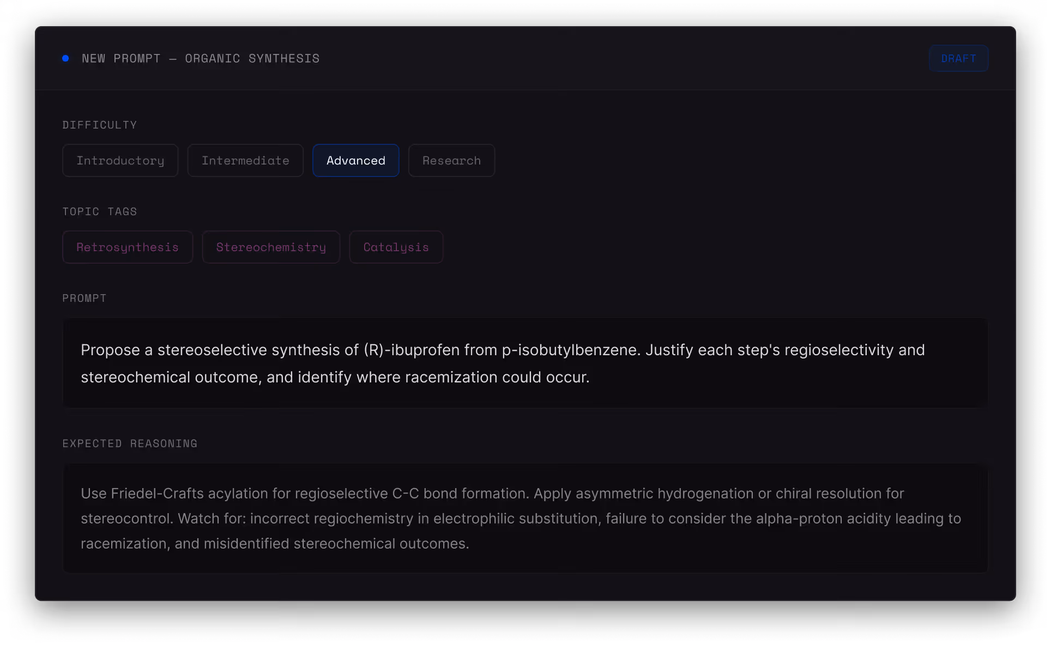The height and width of the screenshot is (645, 1051).
Task: Toggle the Stereochemistry topic tag
Action: (271, 247)
